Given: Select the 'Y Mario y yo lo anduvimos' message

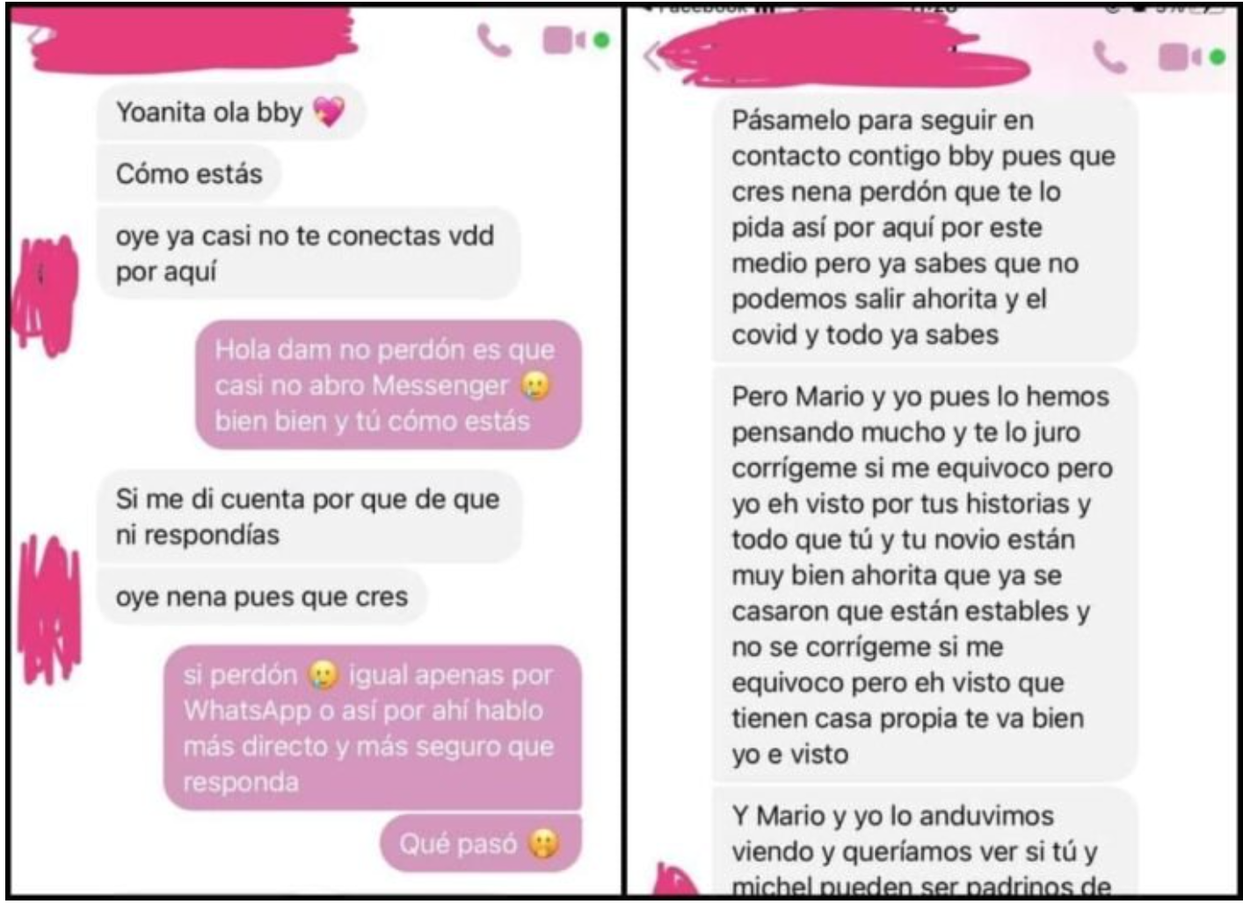Looking at the screenshot, I should click(x=924, y=842).
